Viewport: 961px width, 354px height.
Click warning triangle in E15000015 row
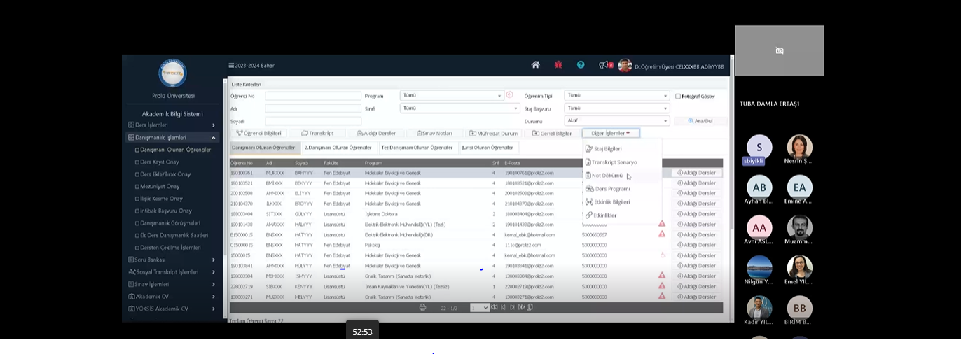[662, 234]
